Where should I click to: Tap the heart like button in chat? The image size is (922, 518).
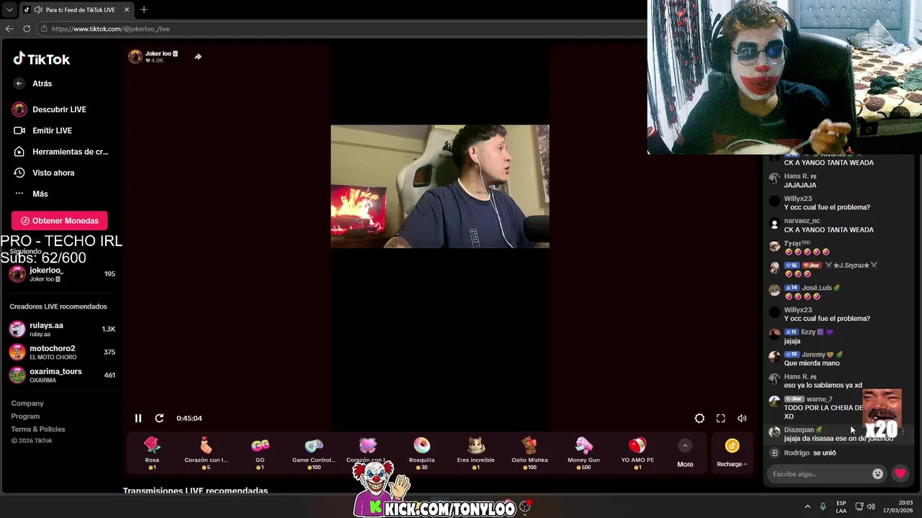[x=900, y=473]
